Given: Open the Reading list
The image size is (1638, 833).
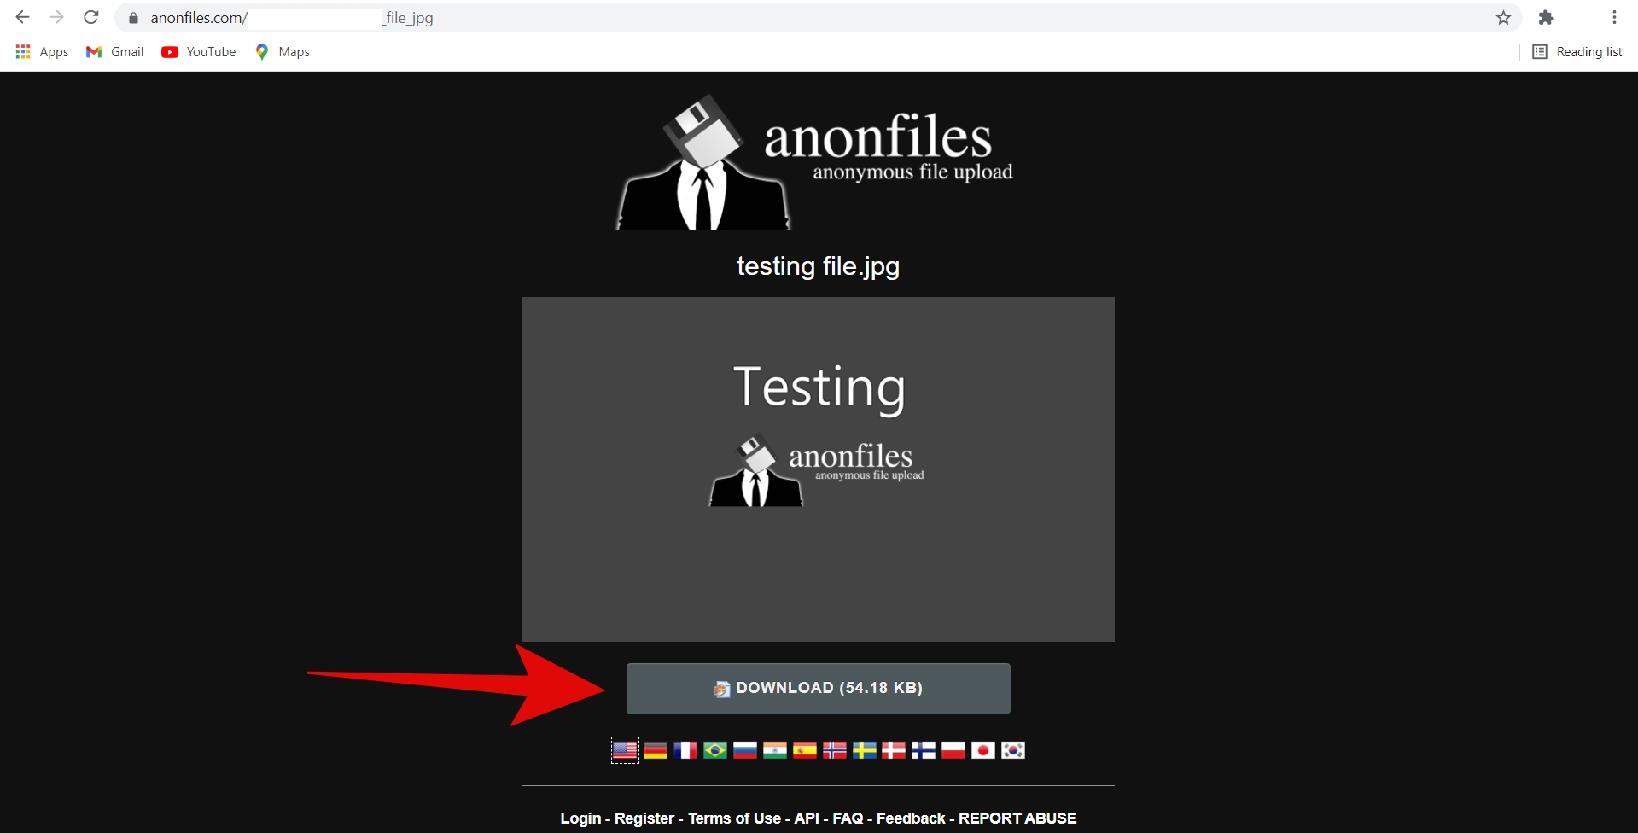Looking at the screenshot, I should point(1577,52).
